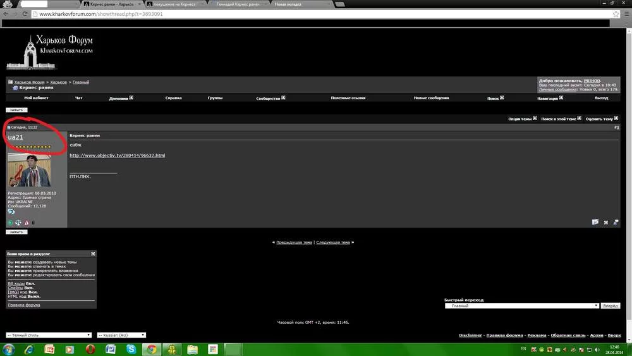This screenshot has height=356, width=632.
Task: Open the Быстрый переход Главный dropdown
Action: pyautogui.click(x=522, y=305)
